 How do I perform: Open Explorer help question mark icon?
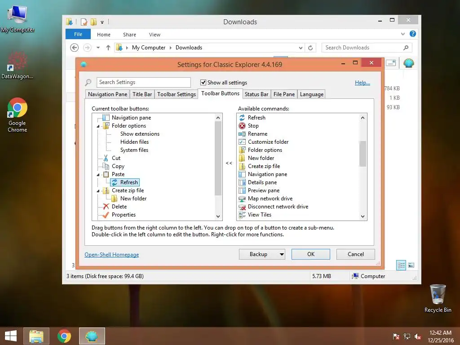click(x=413, y=34)
